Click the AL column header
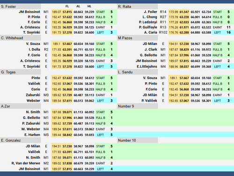 click(78, 7)
